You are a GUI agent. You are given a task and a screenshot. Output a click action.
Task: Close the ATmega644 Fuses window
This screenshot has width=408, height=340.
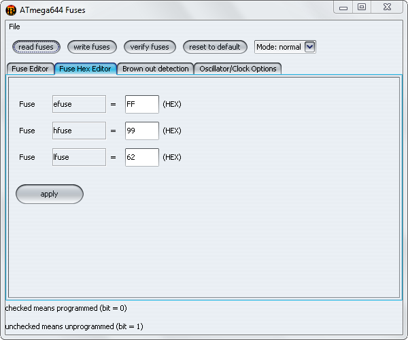click(x=387, y=7)
